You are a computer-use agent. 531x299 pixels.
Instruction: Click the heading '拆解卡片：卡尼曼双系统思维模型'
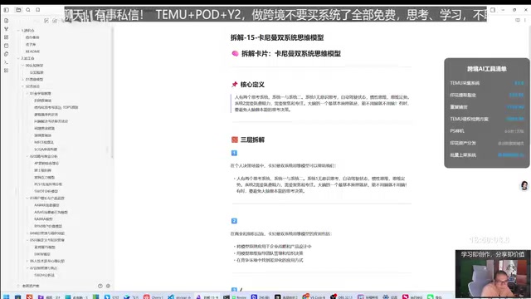pyautogui.click(x=291, y=53)
